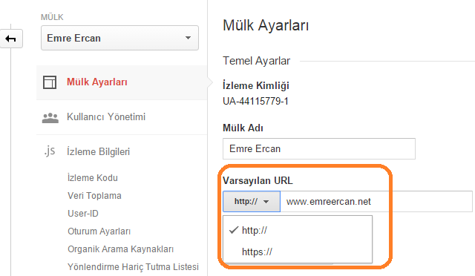The height and width of the screenshot is (276, 475).
Task: Open İzleme Kodu
Action: [x=93, y=177]
